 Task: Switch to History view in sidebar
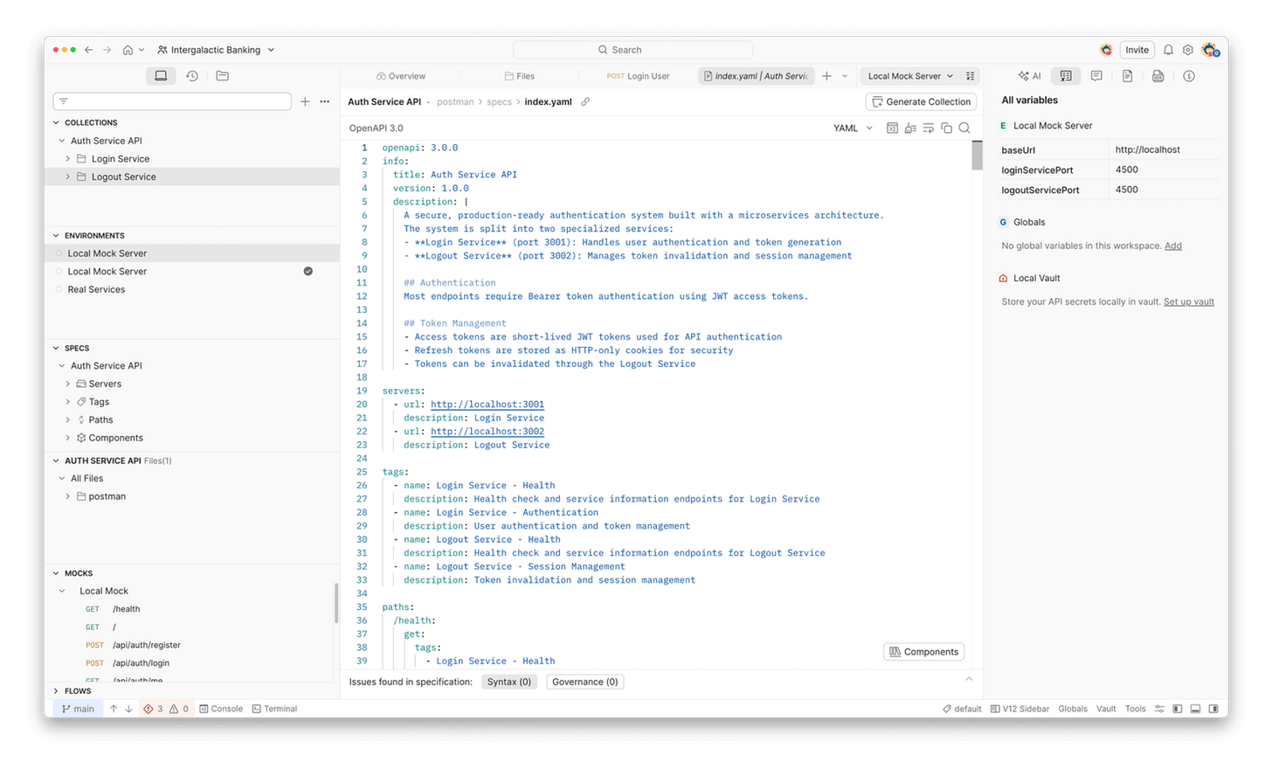coord(192,76)
